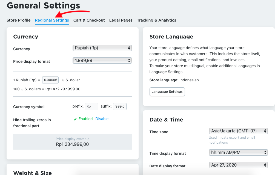Click the green checkmark beside Enabled
The image size is (275, 175).
(75, 119)
